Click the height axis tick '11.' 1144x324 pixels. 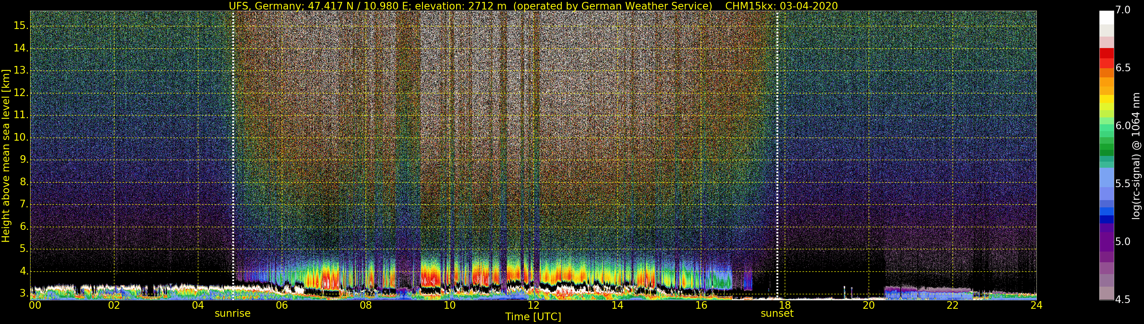tap(21, 115)
